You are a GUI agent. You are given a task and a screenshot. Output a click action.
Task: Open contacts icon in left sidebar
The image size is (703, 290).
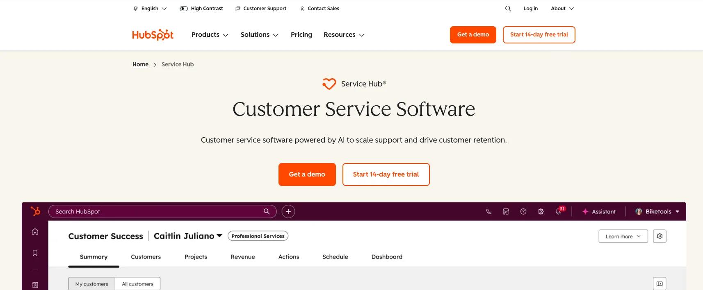click(35, 285)
